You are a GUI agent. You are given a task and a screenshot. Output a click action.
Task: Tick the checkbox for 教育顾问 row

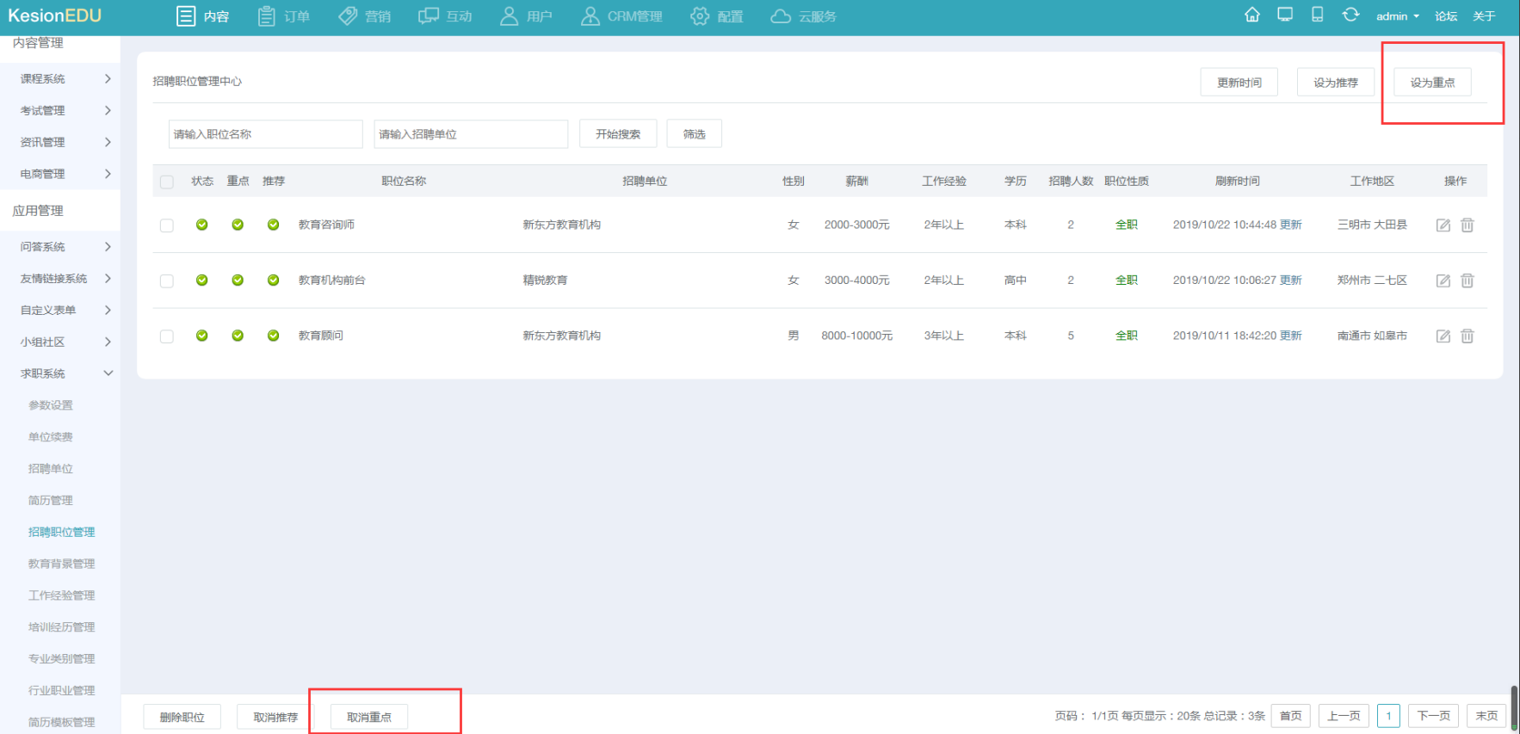tap(167, 336)
